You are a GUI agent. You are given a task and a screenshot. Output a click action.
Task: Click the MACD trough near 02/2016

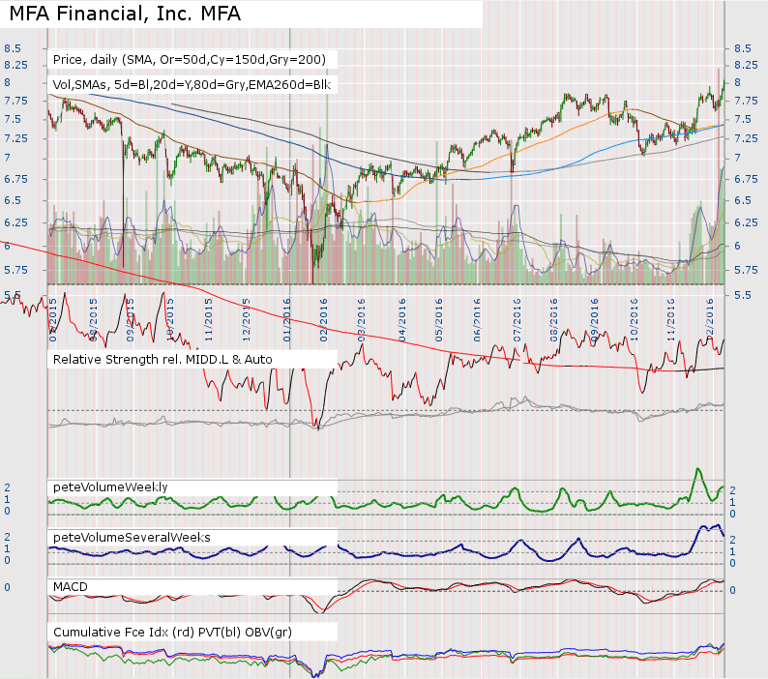click(x=320, y=611)
